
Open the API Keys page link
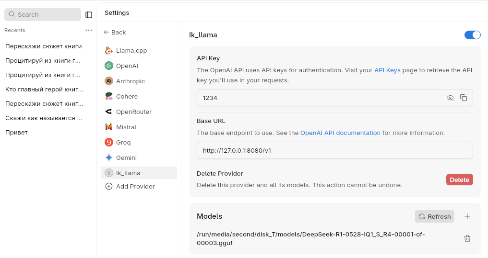(x=387, y=70)
